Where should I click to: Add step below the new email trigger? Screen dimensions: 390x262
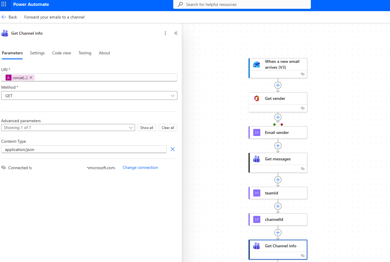coord(278,85)
